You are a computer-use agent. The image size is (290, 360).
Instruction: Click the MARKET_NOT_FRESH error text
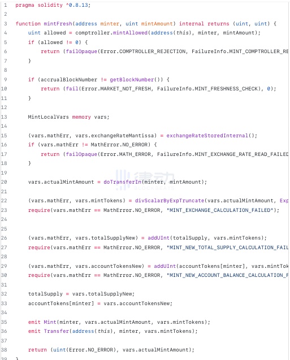click(125, 89)
